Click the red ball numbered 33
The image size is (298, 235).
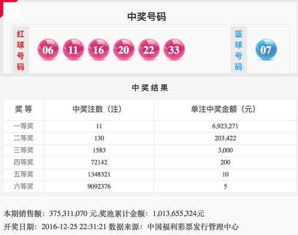174,50
